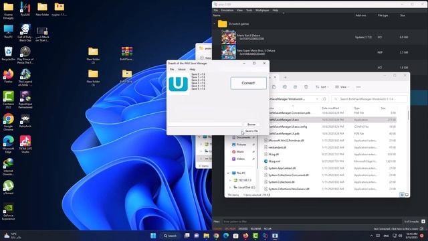Viewport: 428px width, 241px height.
Task: Click the Delete trash icon in Explorer toolbar
Action: [x=306, y=87]
